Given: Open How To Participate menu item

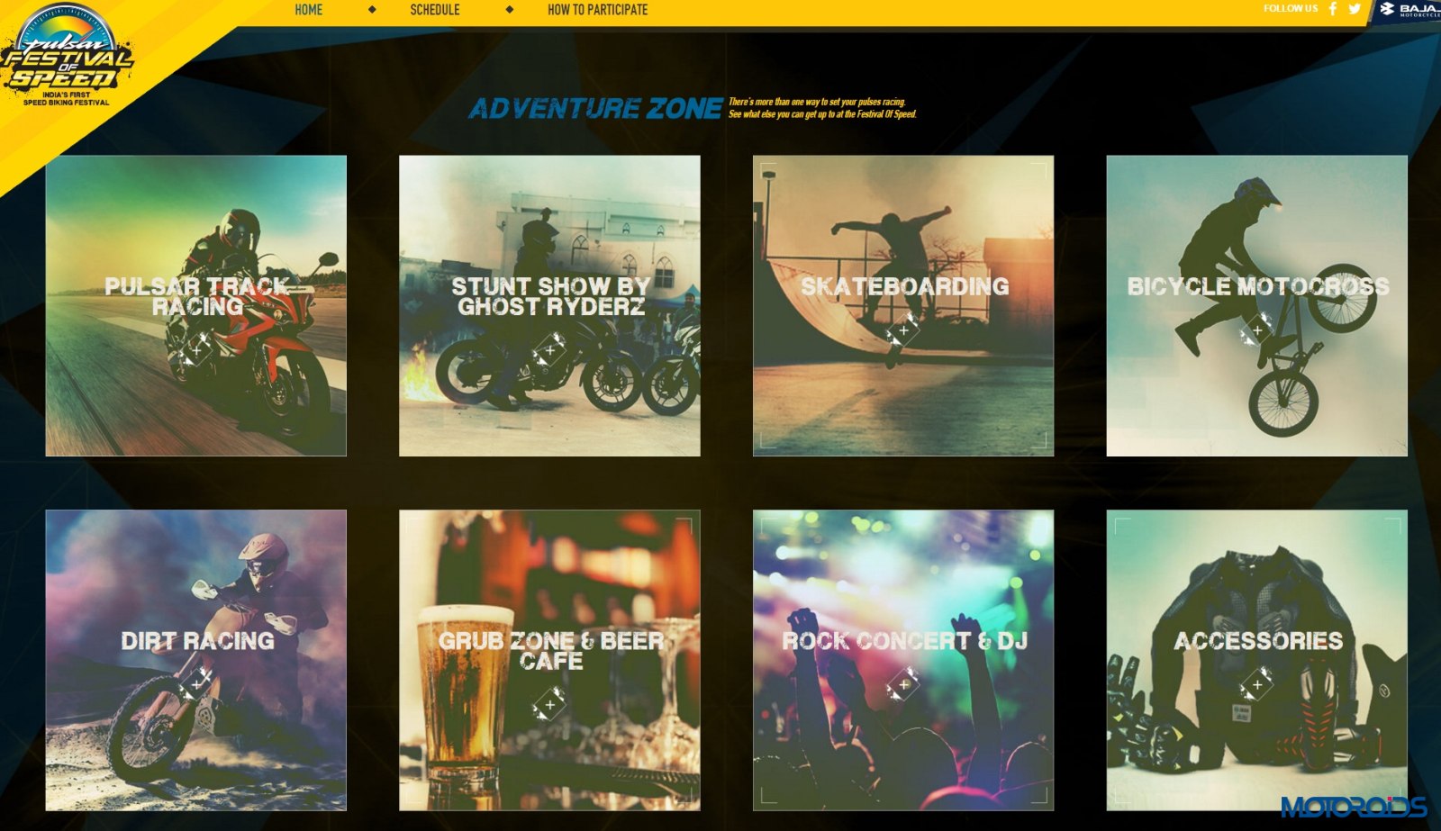Looking at the screenshot, I should click(x=597, y=10).
